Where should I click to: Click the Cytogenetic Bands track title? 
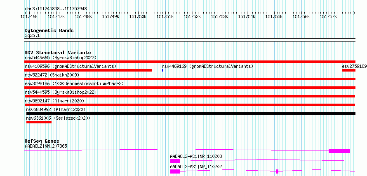point(49,30)
